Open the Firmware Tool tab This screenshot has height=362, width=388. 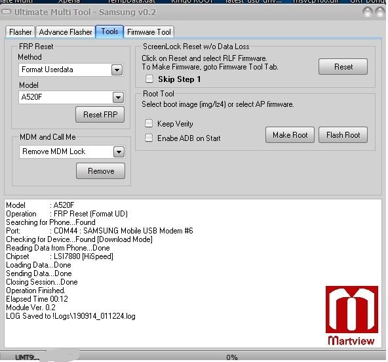pos(149,32)
